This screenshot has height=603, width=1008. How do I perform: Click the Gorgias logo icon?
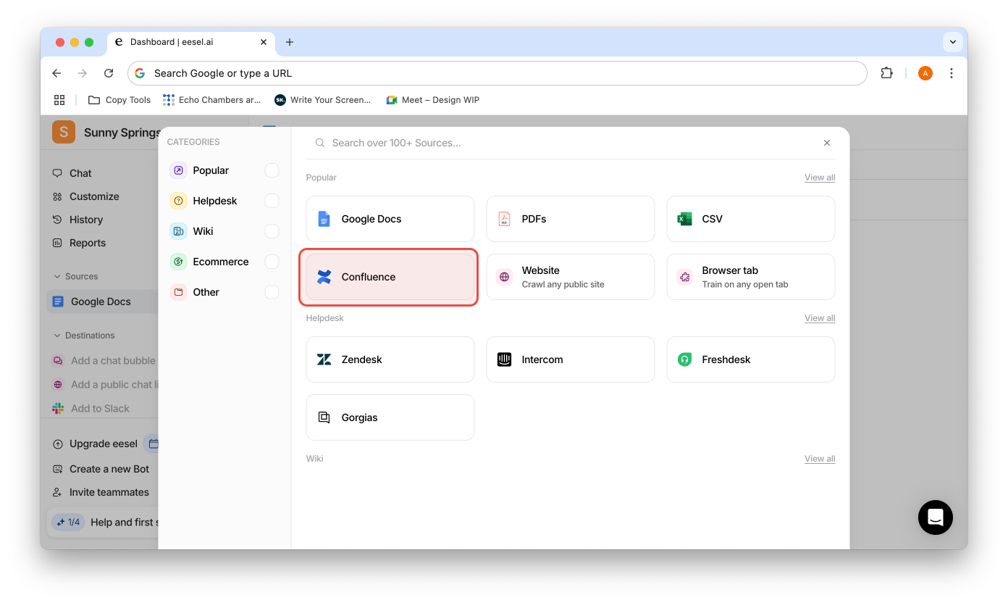click(x=324, y=417)
